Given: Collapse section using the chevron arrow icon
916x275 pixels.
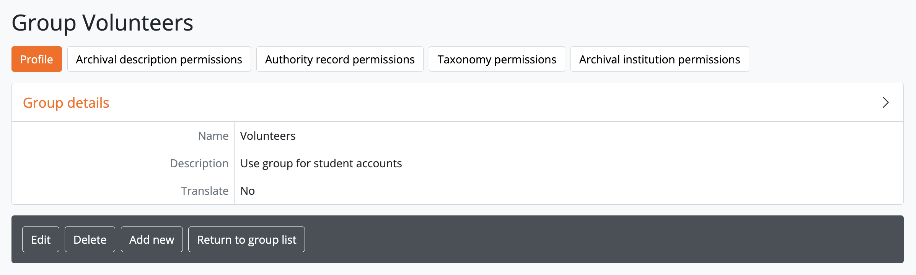Looking at the screenshot, I should click(x=885, y=102).
